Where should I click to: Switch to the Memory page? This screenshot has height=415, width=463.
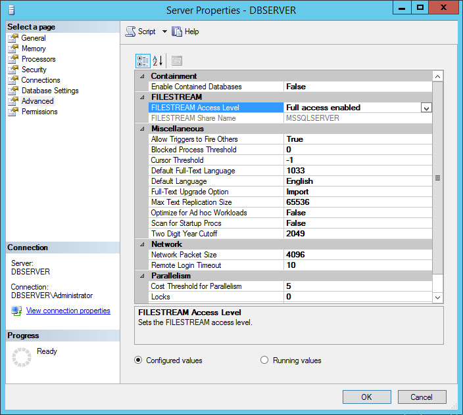[x=34, y=49]
